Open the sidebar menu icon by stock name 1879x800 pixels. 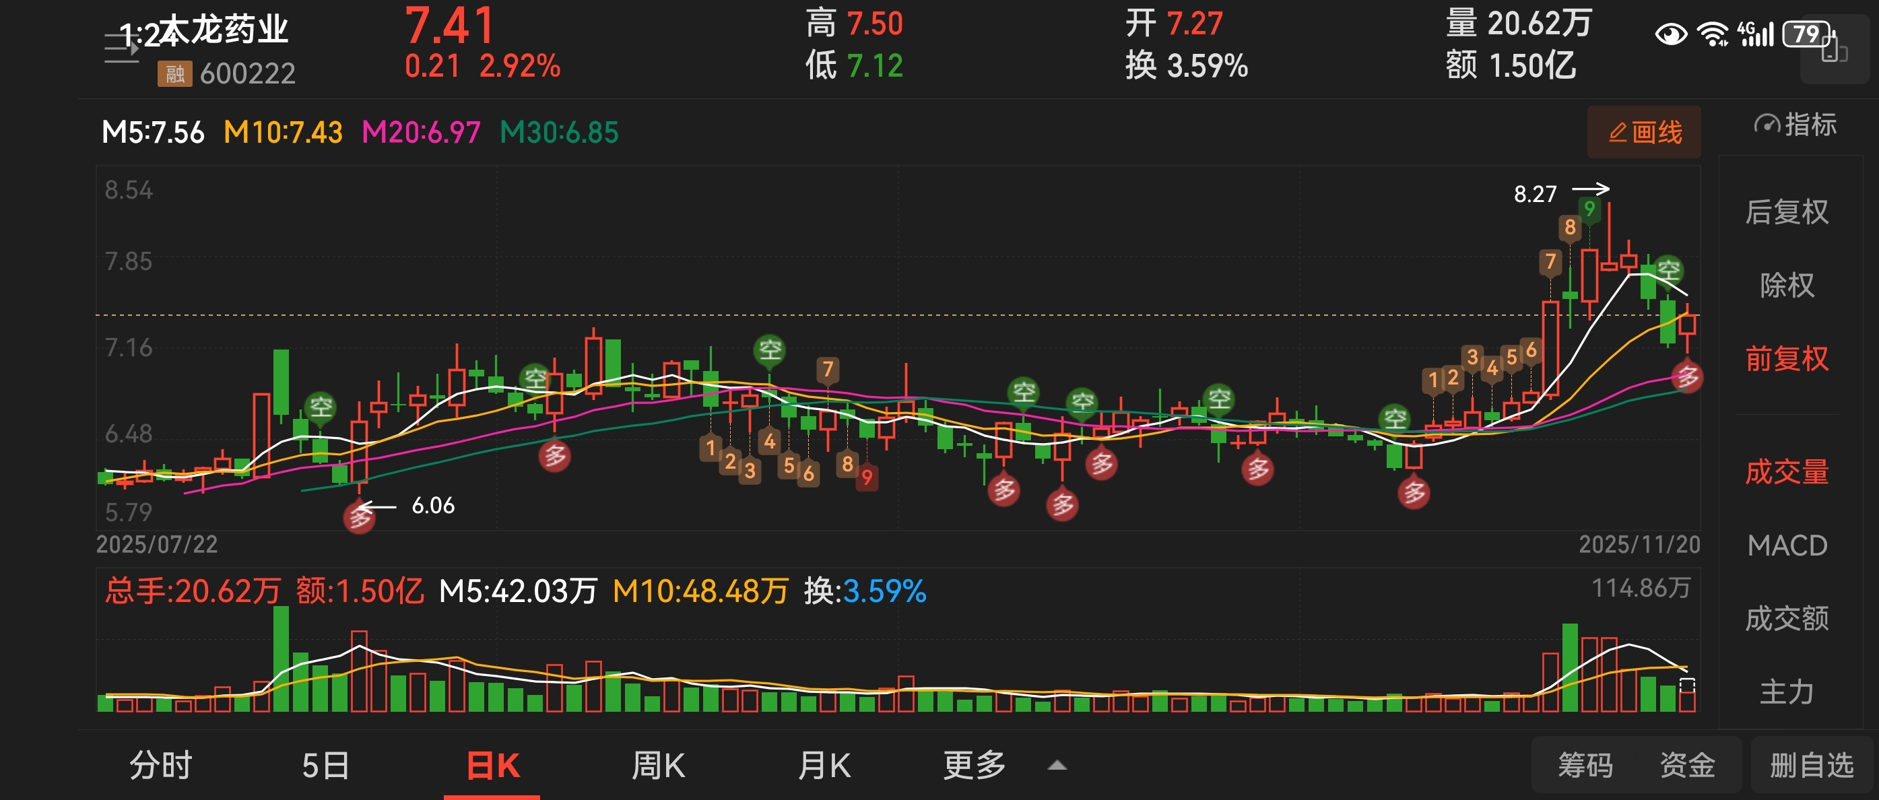(x=121, y=49)
